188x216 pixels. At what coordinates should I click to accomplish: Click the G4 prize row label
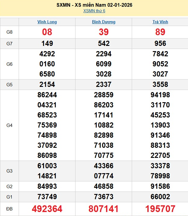coord(9,125)
